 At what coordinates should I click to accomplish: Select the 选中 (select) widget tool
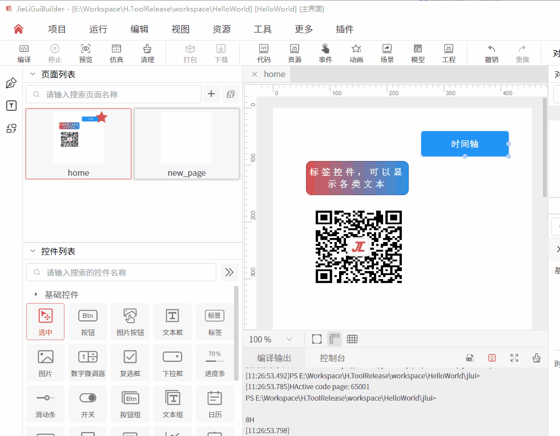(45, 321)
